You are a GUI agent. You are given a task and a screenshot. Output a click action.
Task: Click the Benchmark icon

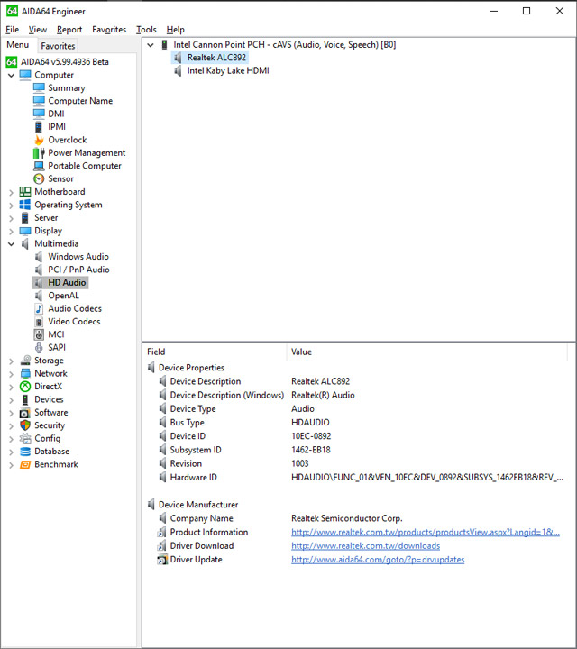tap(25, 464)
